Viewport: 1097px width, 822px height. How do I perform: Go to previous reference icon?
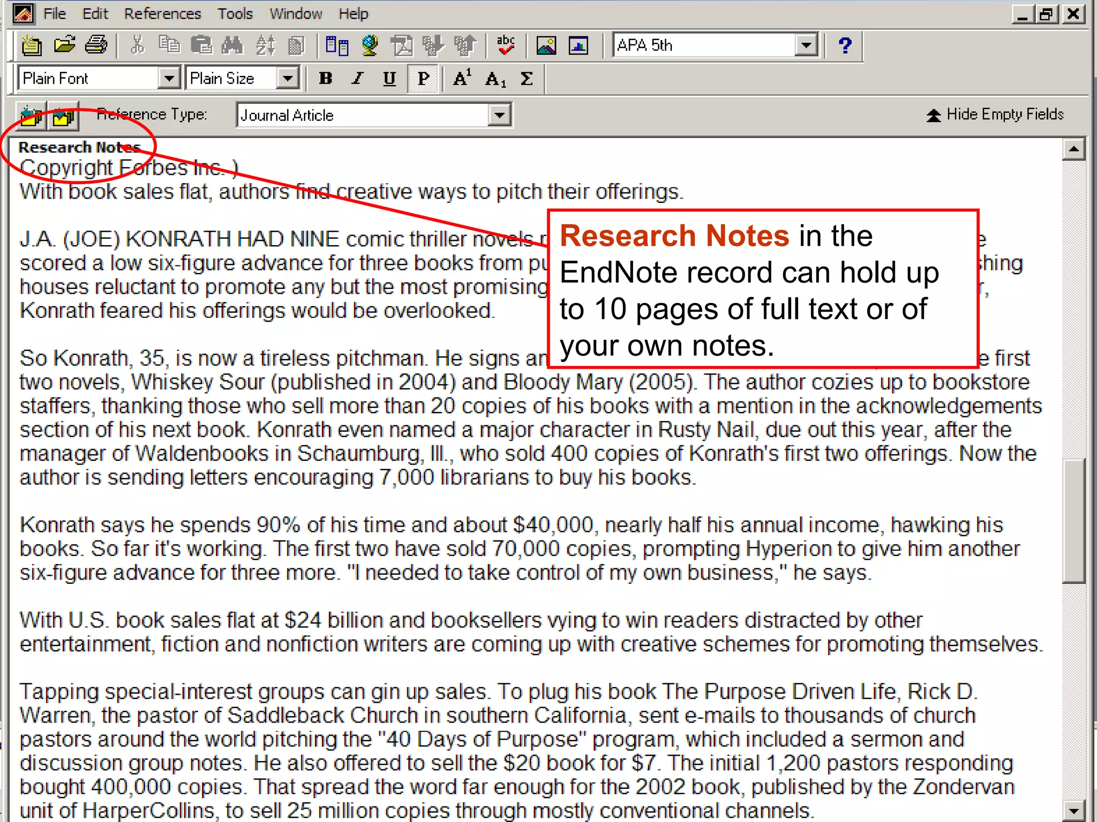click(x=31, y=116)
